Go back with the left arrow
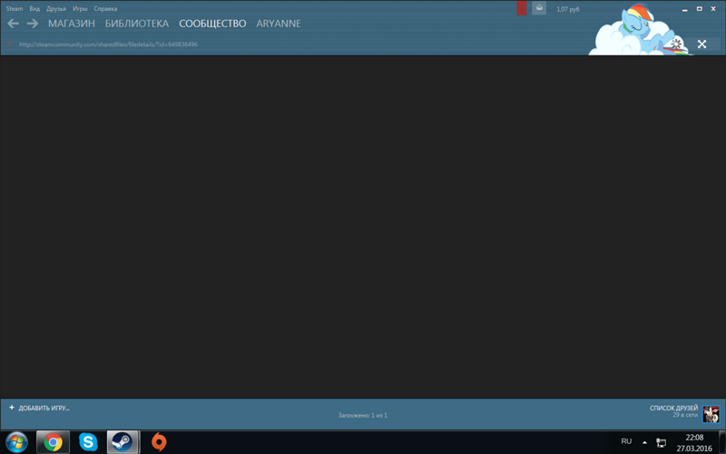This screenshot has height=454, width=726. (13, 24)
